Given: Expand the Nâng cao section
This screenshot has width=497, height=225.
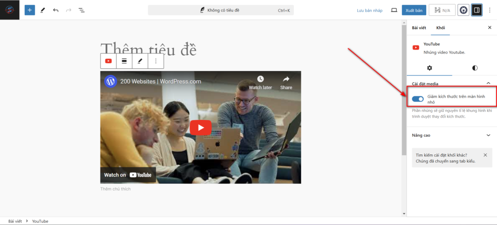Looking at the screenshot, I should pos(488,135).
